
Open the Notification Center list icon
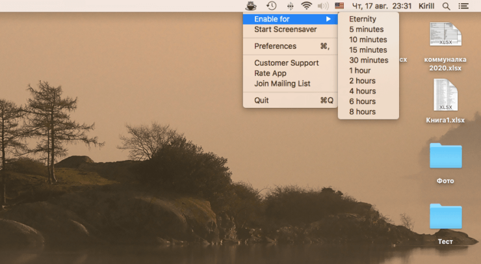(463, 6)
